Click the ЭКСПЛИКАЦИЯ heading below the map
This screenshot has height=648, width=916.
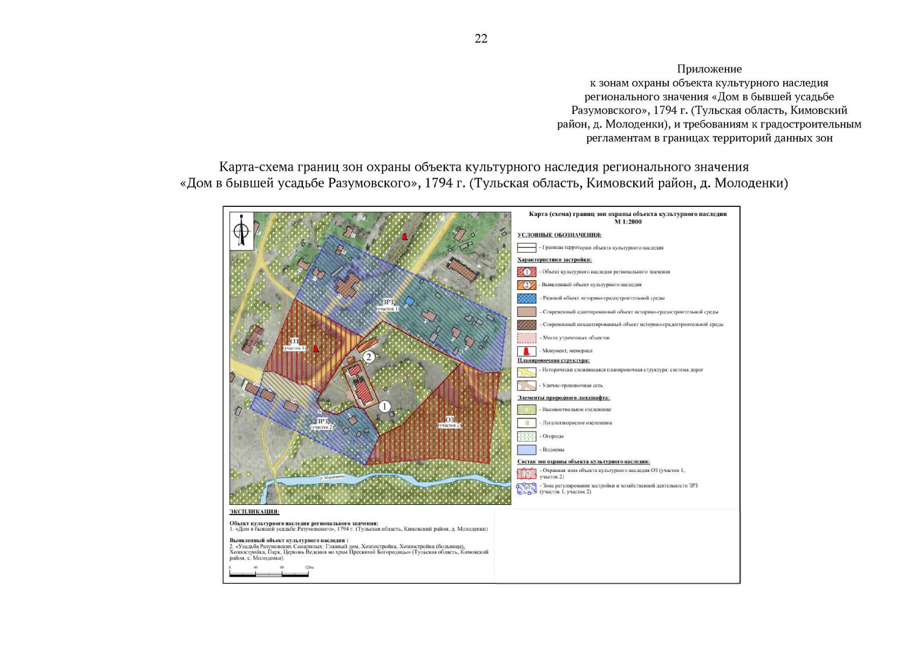254,511
